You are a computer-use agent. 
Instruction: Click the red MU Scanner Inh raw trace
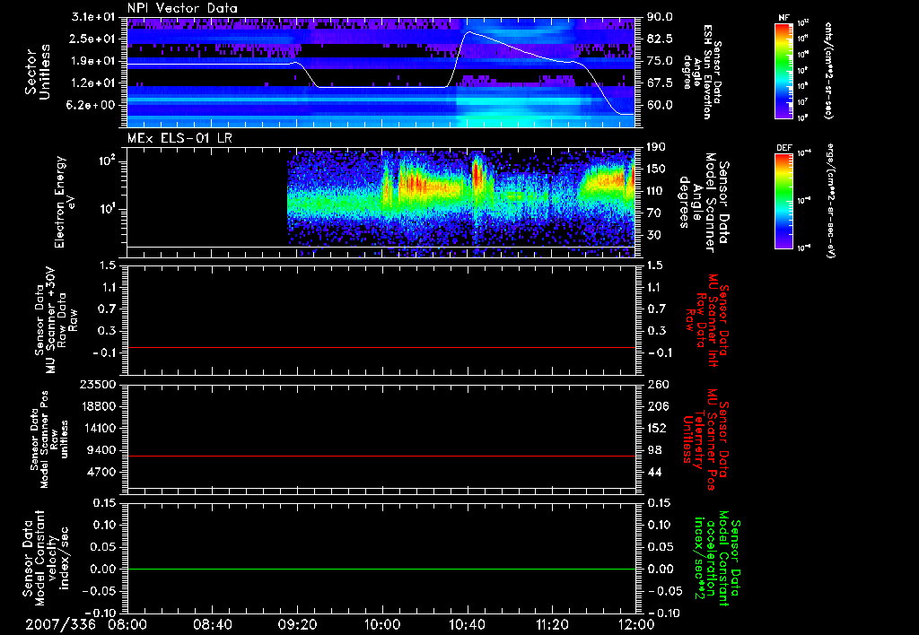[381, 347]
